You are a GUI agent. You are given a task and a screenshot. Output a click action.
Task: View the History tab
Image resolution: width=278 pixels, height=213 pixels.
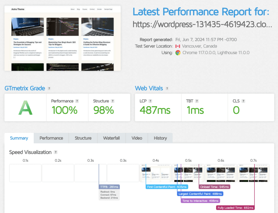160,138
